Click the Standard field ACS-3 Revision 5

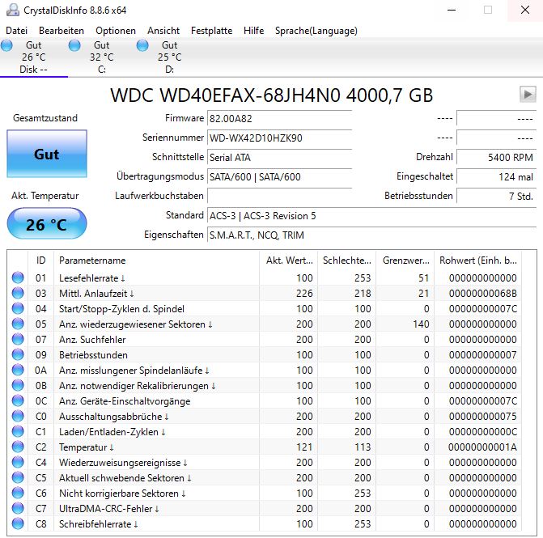tap(371, 216)
